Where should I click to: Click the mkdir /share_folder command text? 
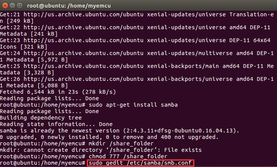(x=121, y=143)
